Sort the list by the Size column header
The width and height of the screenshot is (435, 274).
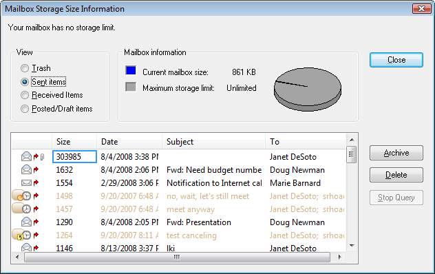(x=74, y=142)
